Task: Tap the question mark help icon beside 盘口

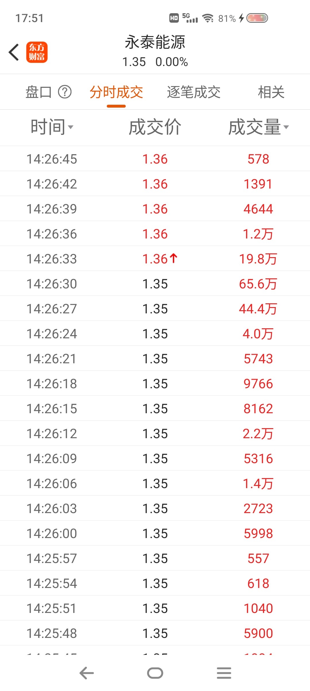Action: tap(65, 92)
